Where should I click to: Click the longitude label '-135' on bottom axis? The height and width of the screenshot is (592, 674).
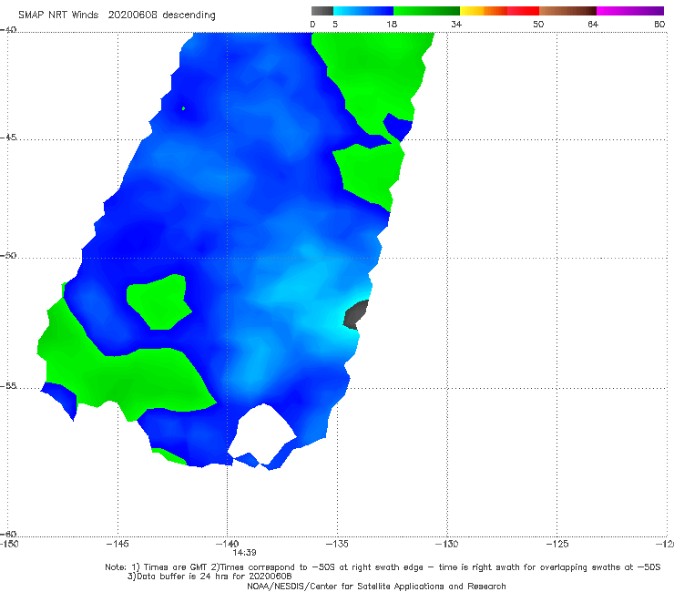click(337, 545)
